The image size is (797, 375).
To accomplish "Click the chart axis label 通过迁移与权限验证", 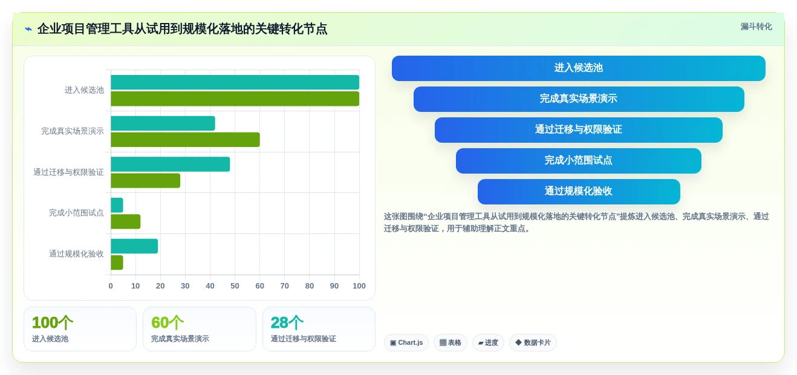I will 68,172.
